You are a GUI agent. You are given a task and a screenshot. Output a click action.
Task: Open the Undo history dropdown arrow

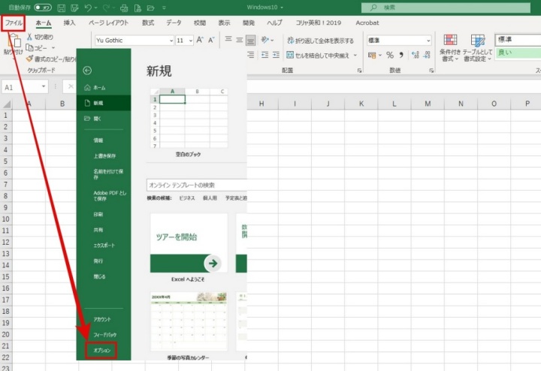[95, 8]
